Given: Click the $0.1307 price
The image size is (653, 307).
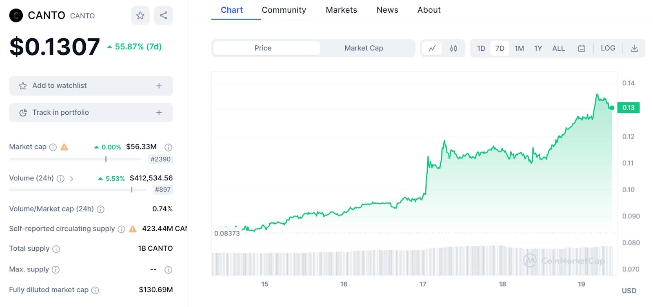Looking at the screenshot, I should coord(55,47).
